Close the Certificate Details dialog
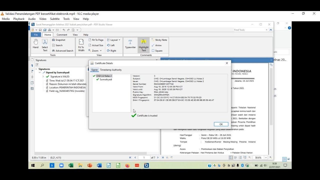Viewport: 320px width, 180px height. (x=227, y=63)
